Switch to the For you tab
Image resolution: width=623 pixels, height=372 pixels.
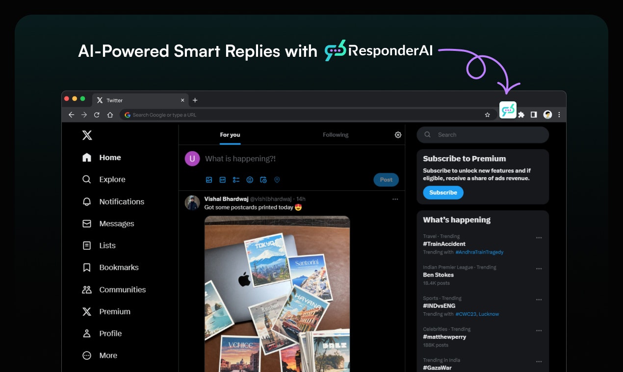pyautogui.click(x=230, y=135)
